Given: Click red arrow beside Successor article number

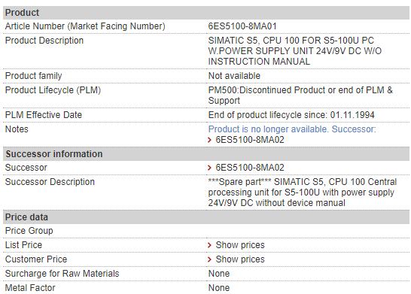Looking at the screenshot, I should [x=209, y=168].
